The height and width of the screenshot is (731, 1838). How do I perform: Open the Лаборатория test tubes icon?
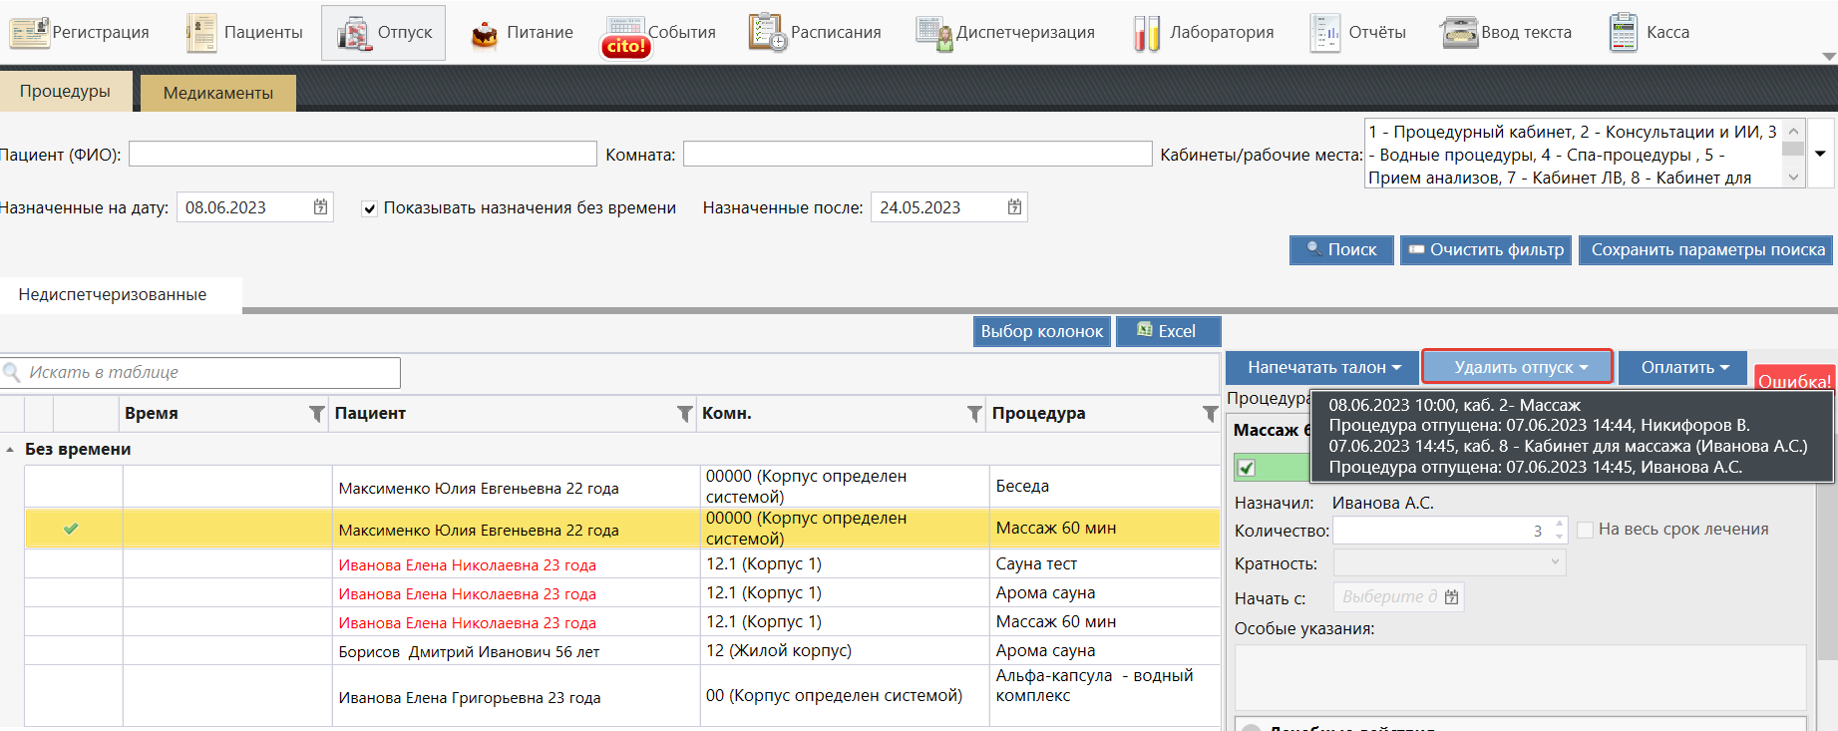(1146, 33)
